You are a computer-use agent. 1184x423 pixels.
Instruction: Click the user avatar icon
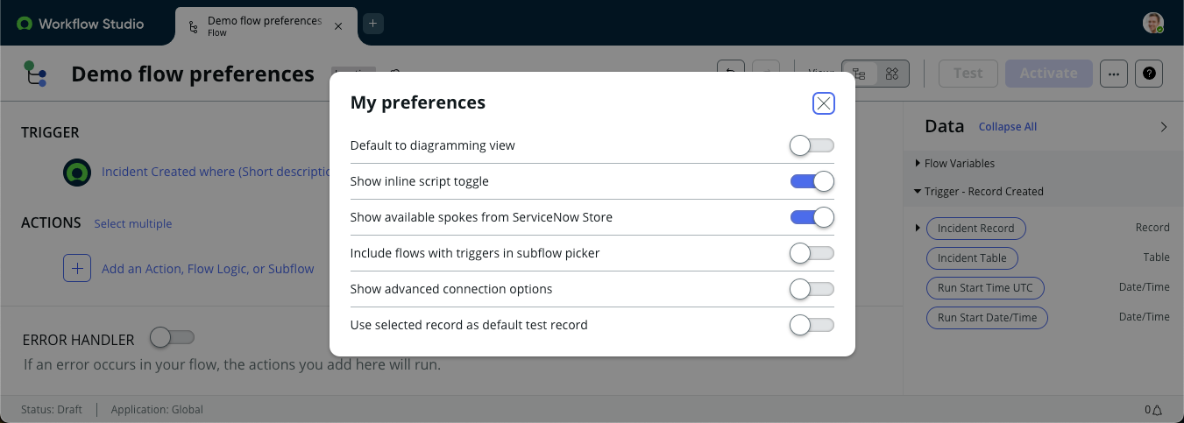tap(1153, 23)
